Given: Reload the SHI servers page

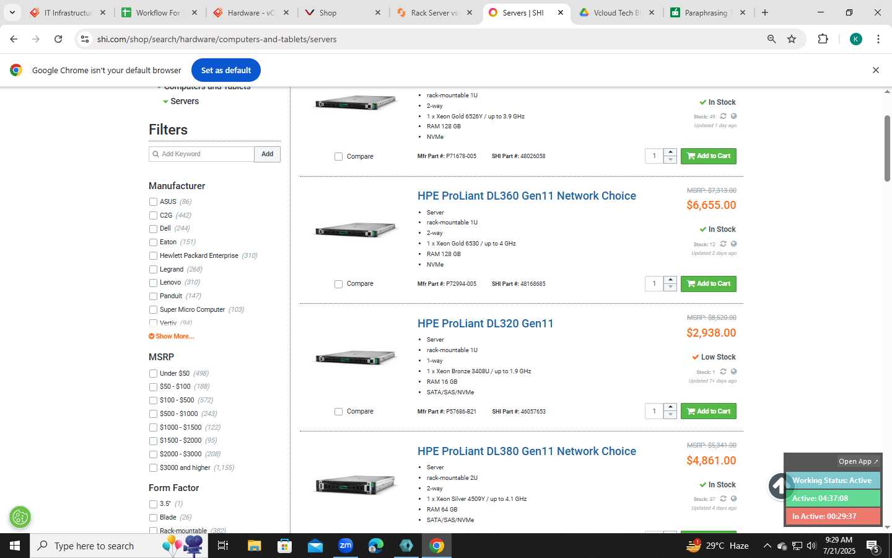Looking at the screenshot, I should [58, 39].
